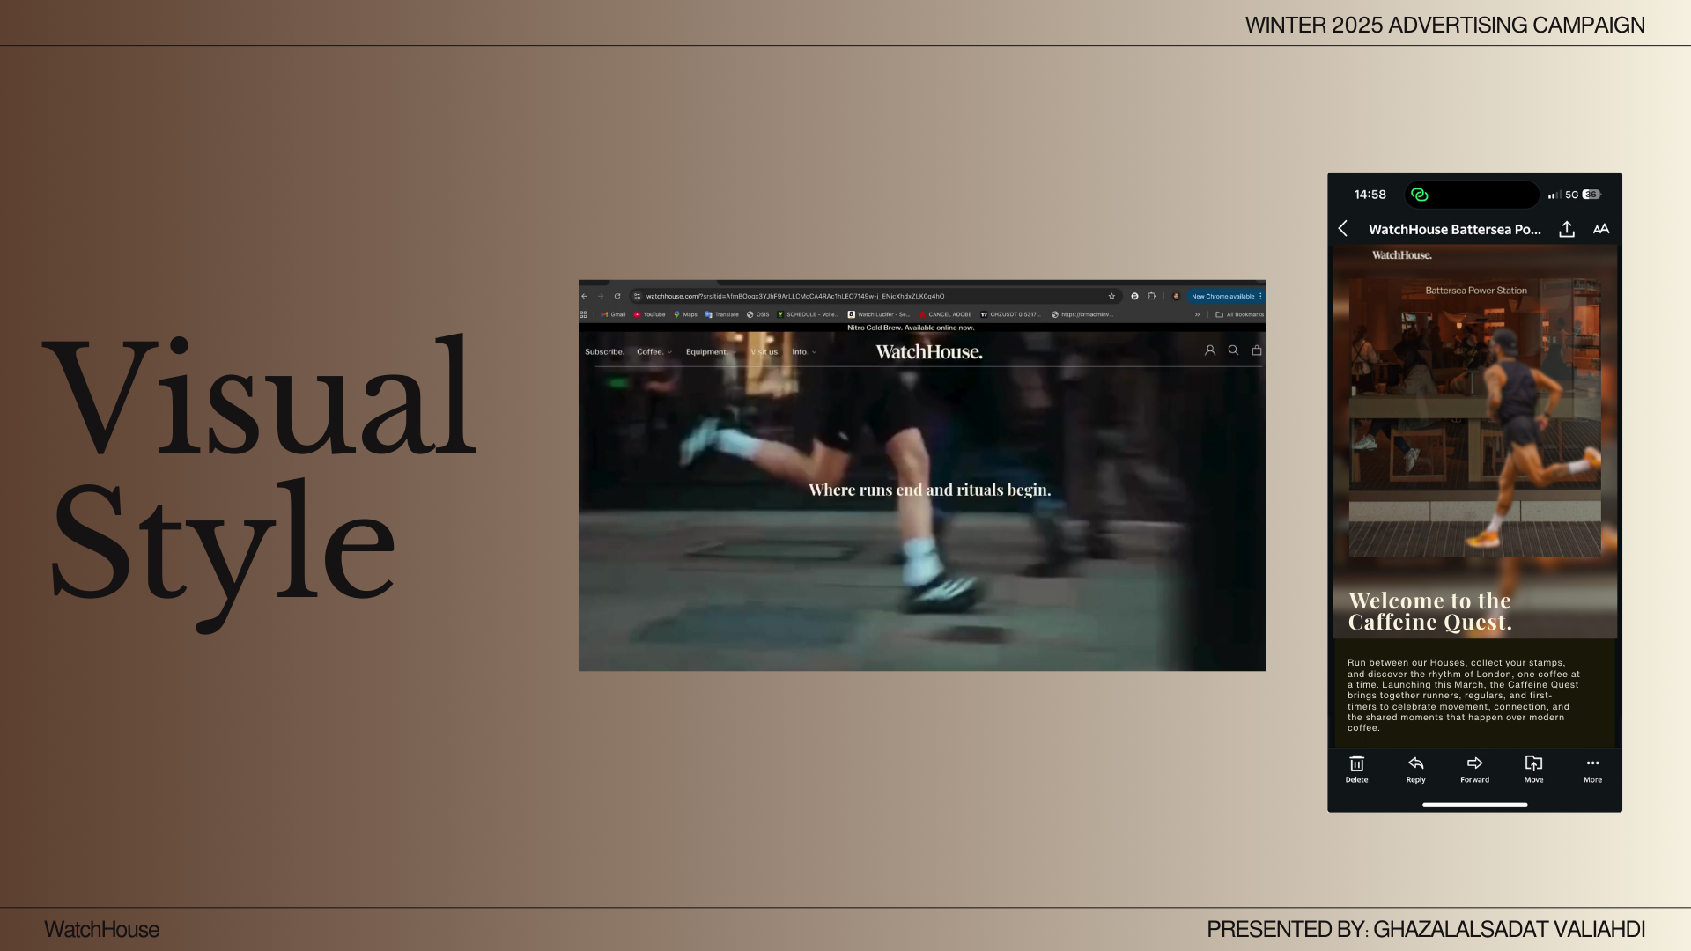This screenshot has height=951, width=1691.
Task: Tap the AA text size icon
Action: point(1601,230)
